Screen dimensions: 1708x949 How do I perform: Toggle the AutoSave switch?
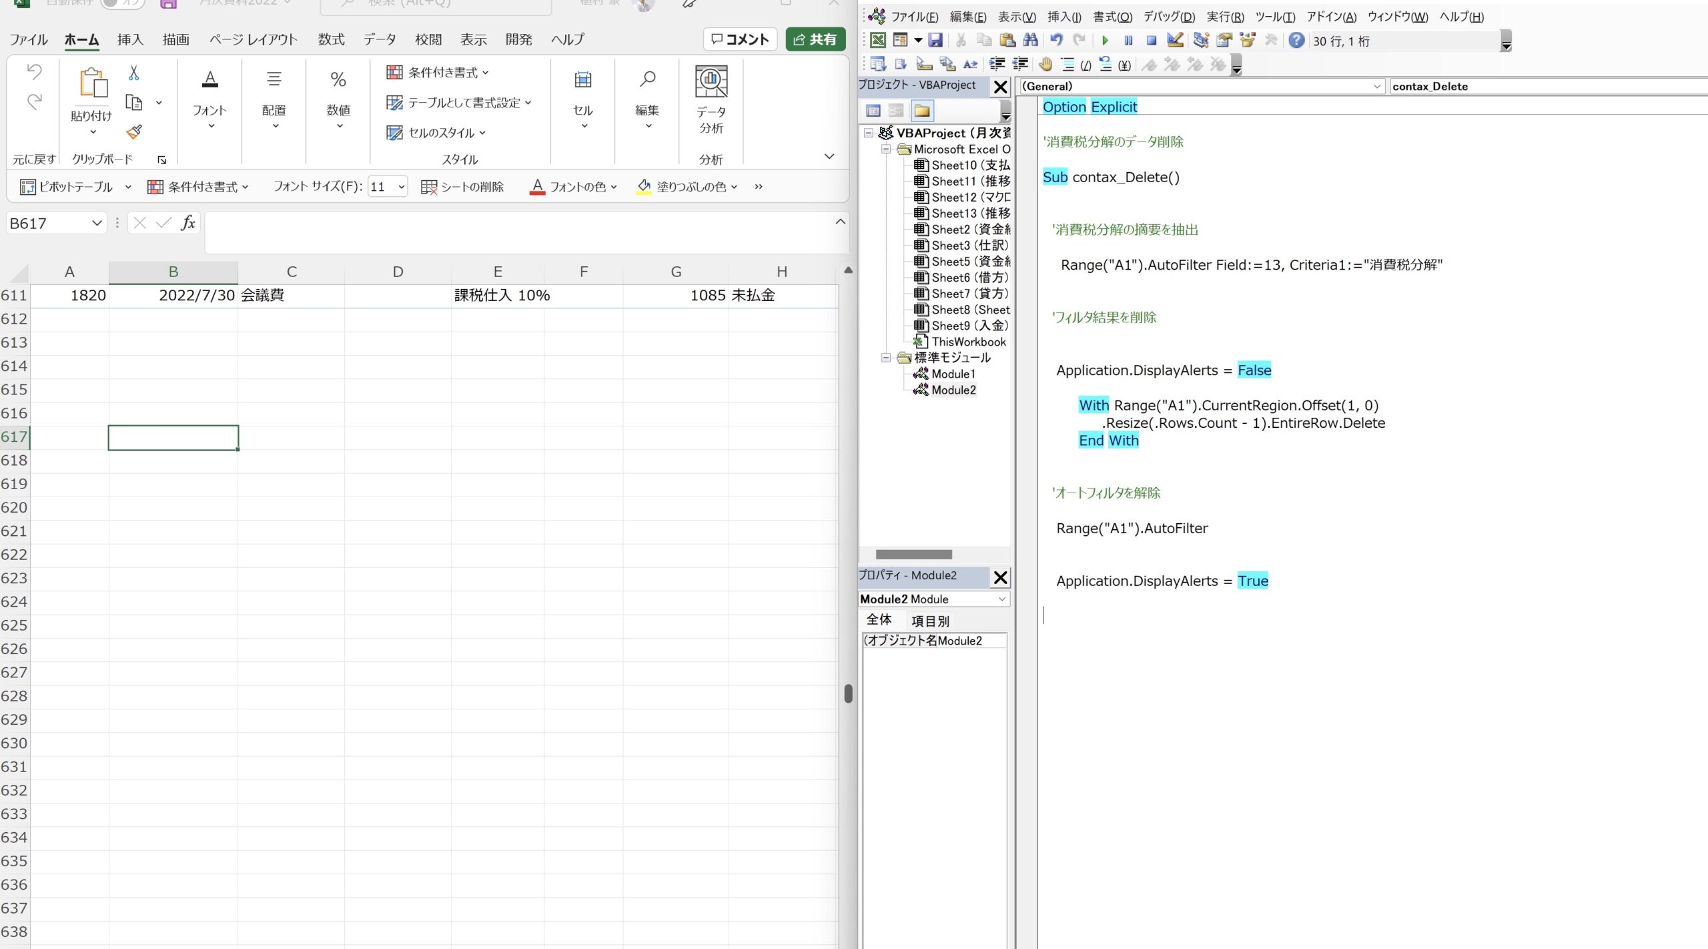click(123, 3)
